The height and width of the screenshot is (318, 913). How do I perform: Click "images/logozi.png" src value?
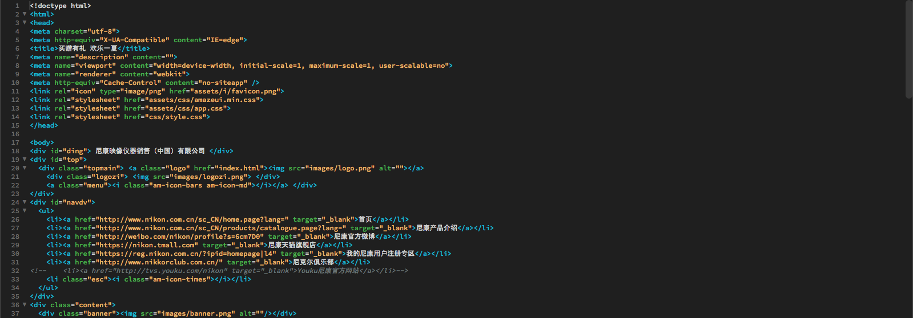point(208,177)
